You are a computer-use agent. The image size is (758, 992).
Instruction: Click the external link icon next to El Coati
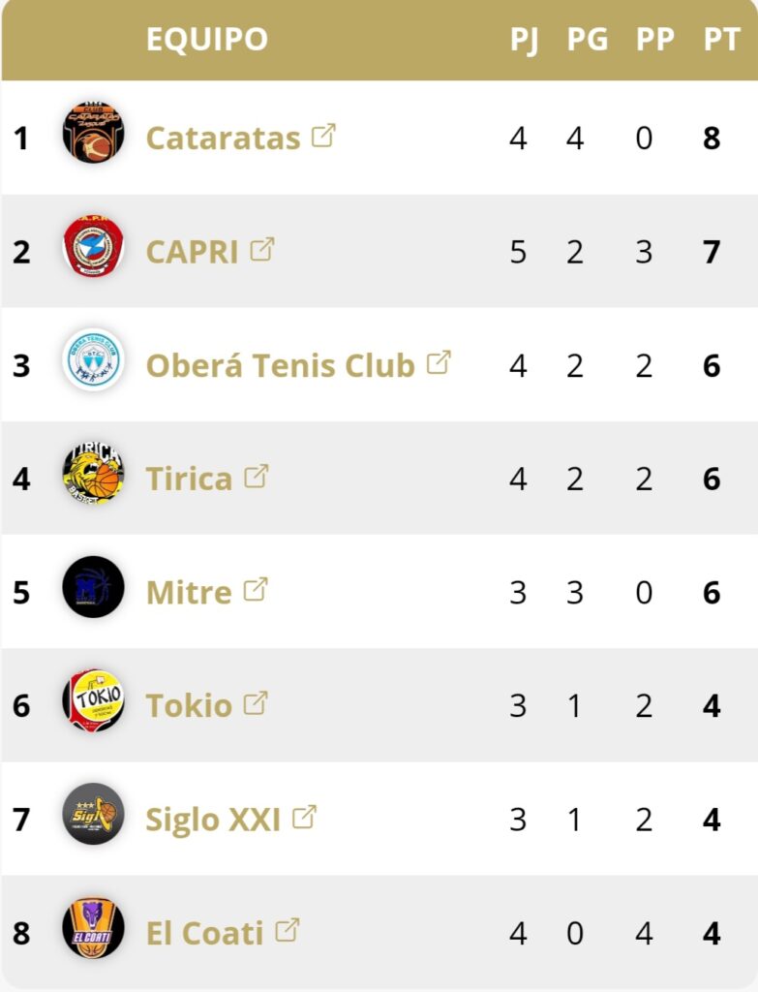(x=287, y=930)
